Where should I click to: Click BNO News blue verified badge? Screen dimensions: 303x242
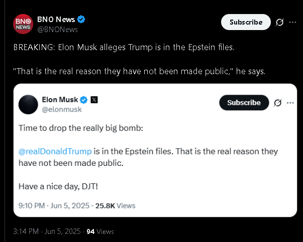pos(81,19)
